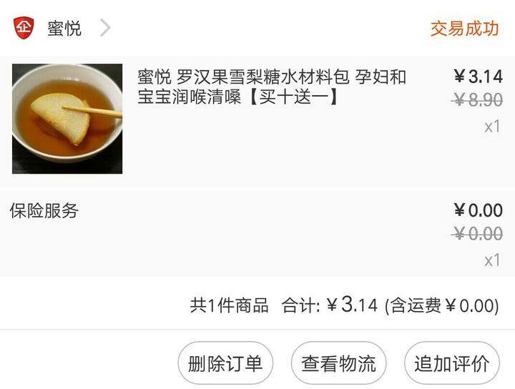Click the 共1件商品 item count text
Screen dimensions: 515x389
tap(229, 305)
